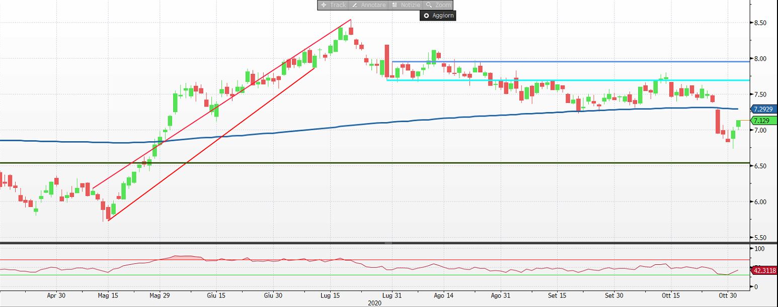Screen dimensions: 778x307
Task: Activate the Track crosshair tool
Action: point(332,5)
